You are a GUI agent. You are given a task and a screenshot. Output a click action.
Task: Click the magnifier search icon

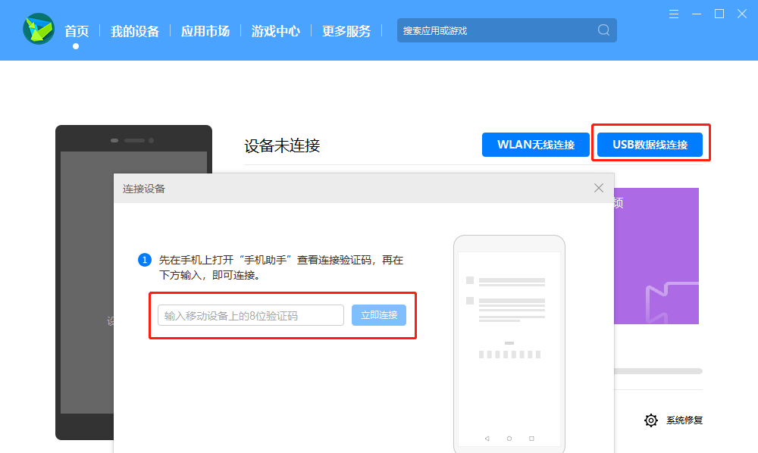tap(603, 30)
